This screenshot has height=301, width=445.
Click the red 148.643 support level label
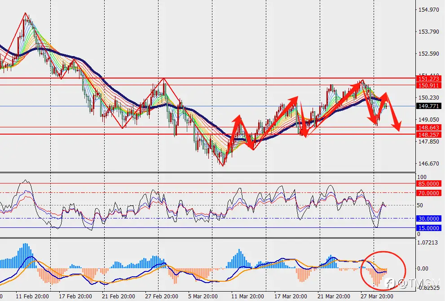tap(429, 127)
